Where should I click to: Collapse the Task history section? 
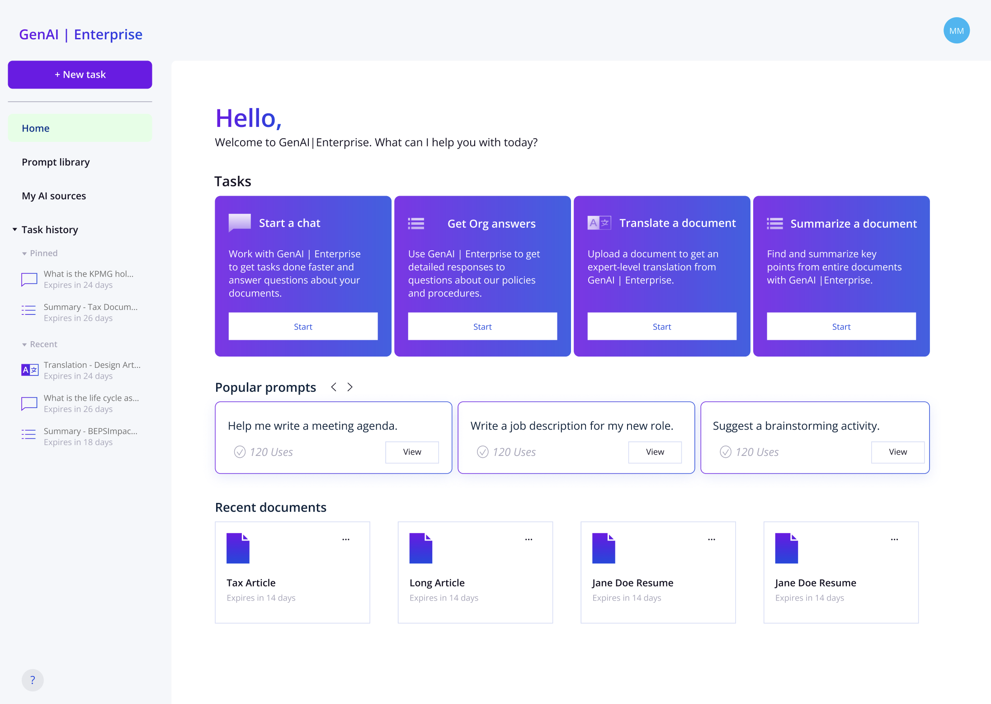pyautogui.click(x=15, y=230)
